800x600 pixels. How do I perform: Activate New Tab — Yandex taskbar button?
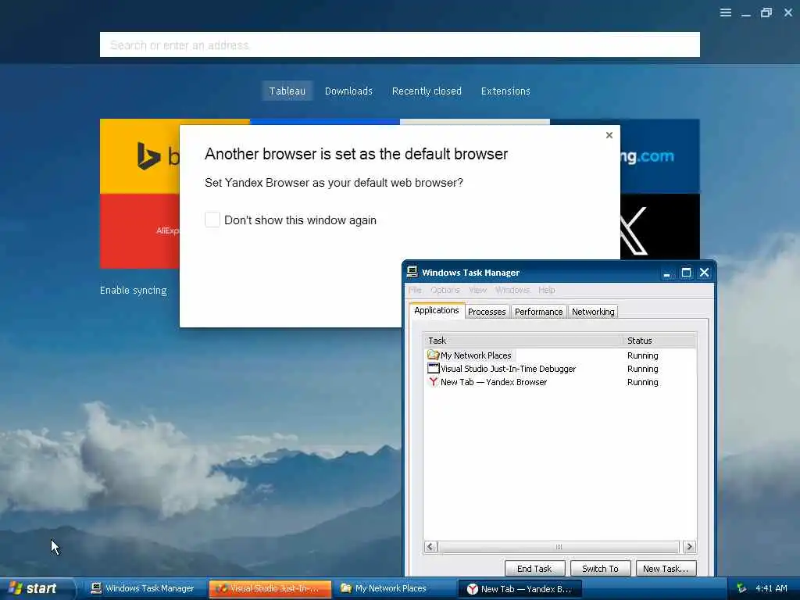[x=520, y=589]
